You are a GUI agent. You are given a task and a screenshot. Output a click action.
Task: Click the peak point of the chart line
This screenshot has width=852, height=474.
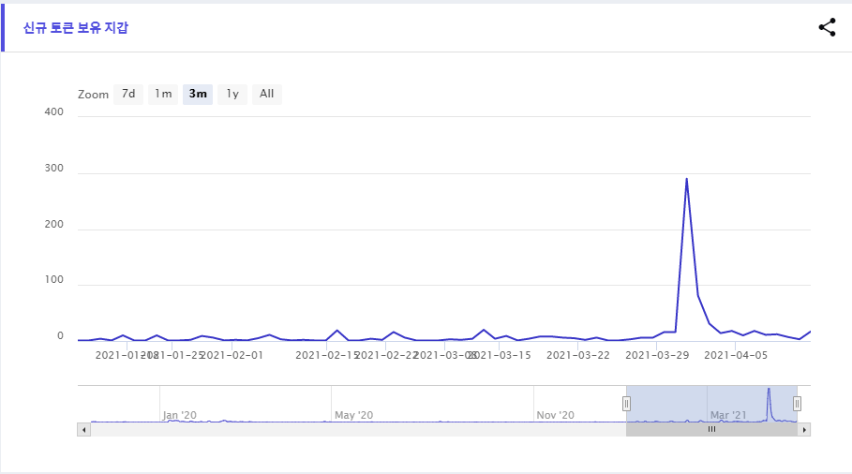pos(687,179)
